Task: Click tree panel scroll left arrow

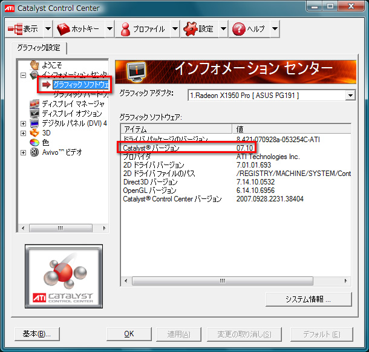Action: click(23, 228)
